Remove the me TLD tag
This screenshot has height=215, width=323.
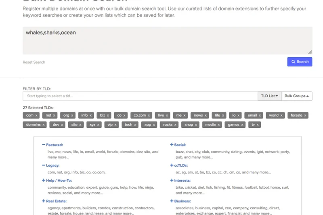(x=185, y=116)
